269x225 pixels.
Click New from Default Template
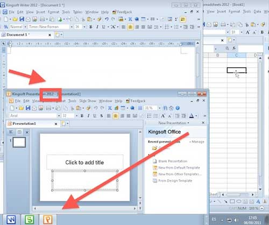coord(179,167)
